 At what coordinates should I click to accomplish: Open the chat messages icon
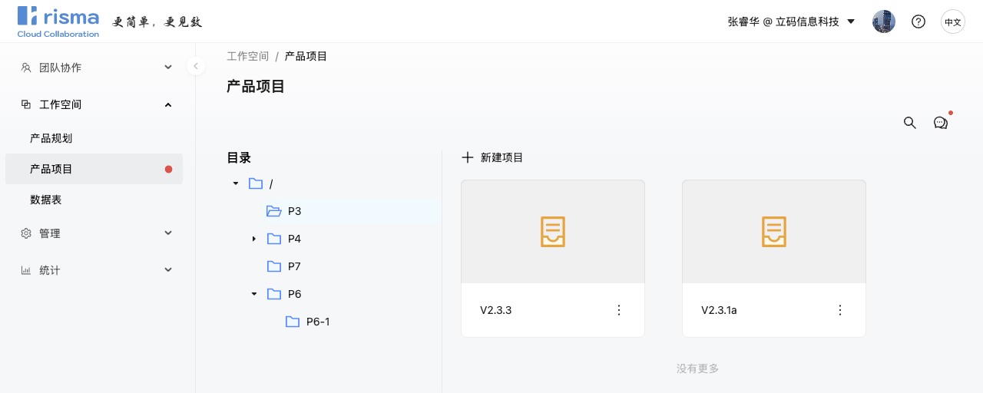tap(940, 123)
